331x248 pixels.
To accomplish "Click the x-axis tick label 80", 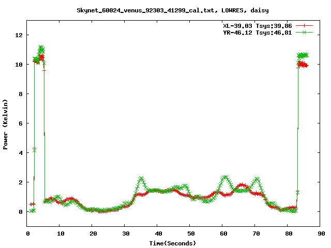I will pyautogui.click(x=289, y=234).
